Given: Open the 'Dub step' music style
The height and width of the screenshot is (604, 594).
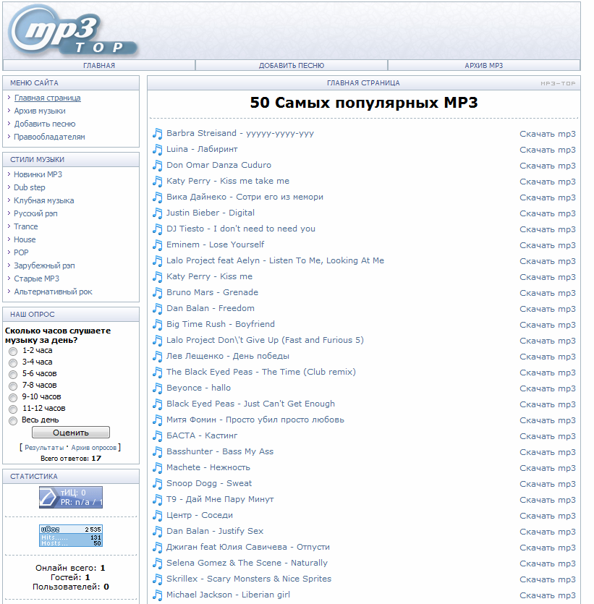Looking at the screenshot, I should pos(29,187).
